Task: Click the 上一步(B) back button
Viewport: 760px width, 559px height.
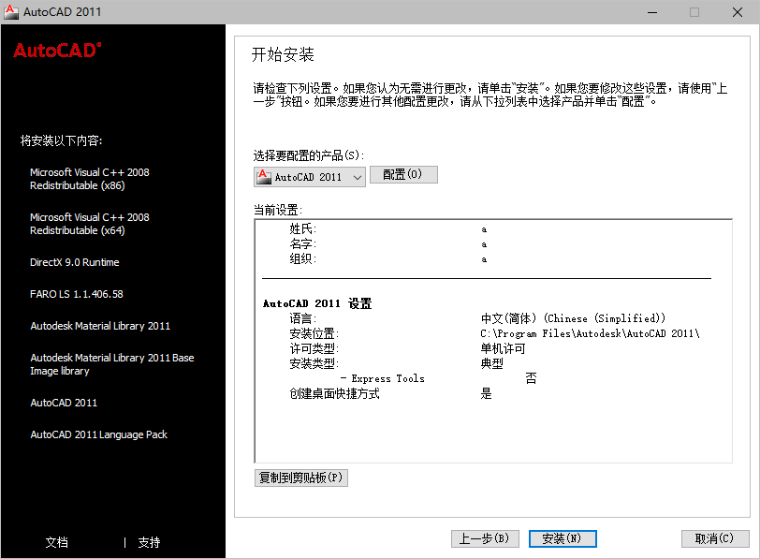Action: tap(485, 538)
